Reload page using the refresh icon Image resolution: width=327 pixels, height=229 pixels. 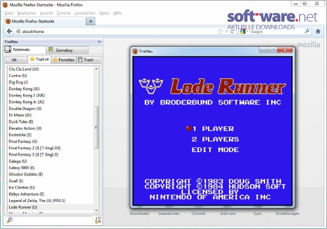[x=232, y=32]
